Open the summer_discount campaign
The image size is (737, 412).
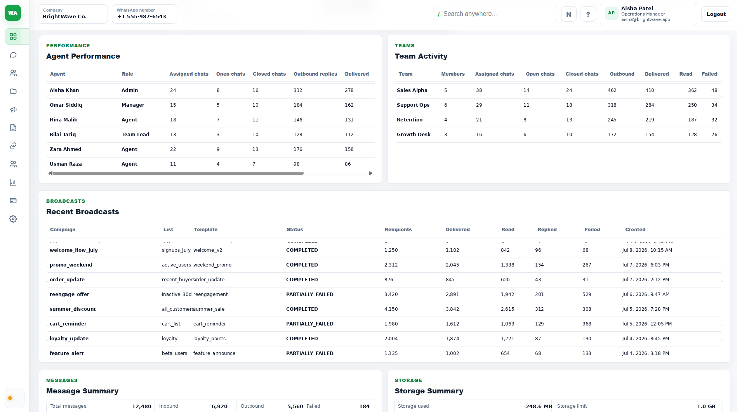click(x=73, y=309)
